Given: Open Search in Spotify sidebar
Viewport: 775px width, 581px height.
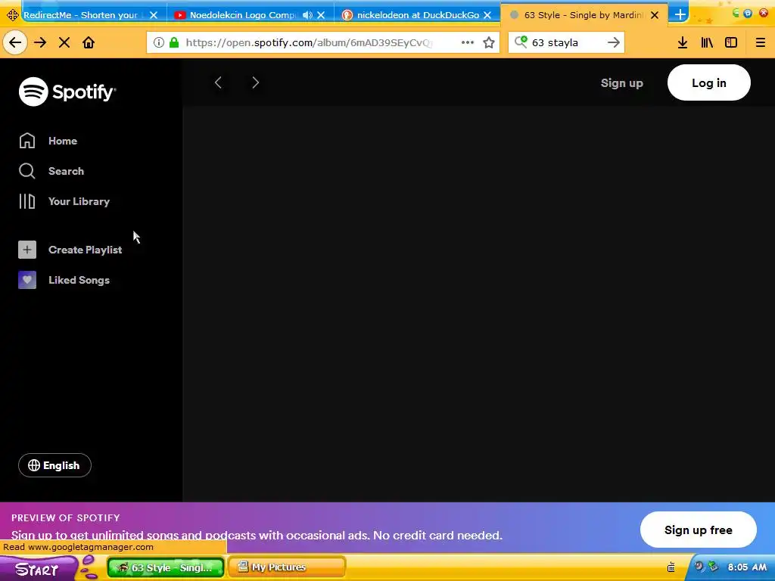Looking at the screenshot, I should point(51,171).
